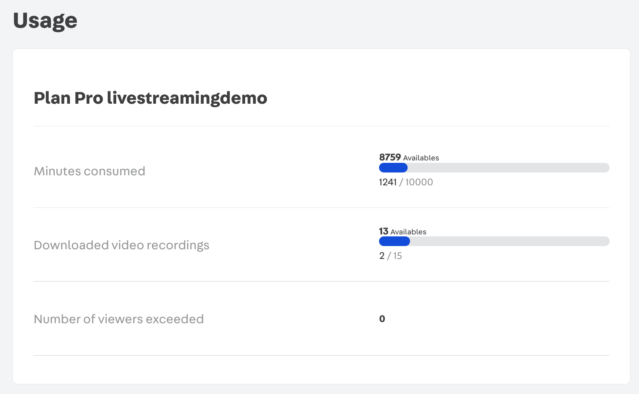This screenshot has height=394, width=639.
Task: Click "Availables" text above recordings bar
Action: (x=408, y=232)
